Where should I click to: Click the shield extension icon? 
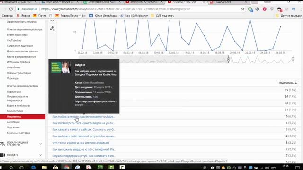[272, 9]
